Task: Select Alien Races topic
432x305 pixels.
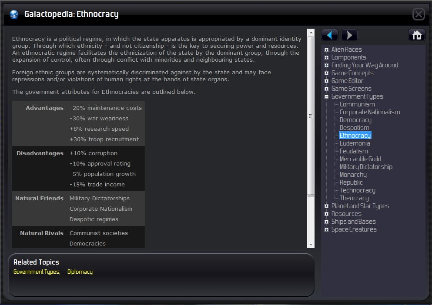Action: (346, 50)
